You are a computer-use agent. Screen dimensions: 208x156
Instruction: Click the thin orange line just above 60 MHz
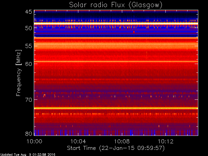[x=116, y=61]
